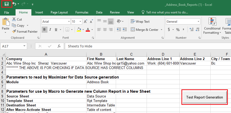
Task: Toggle the highlighted Bottom Align icon
Action: click(111, 22)
